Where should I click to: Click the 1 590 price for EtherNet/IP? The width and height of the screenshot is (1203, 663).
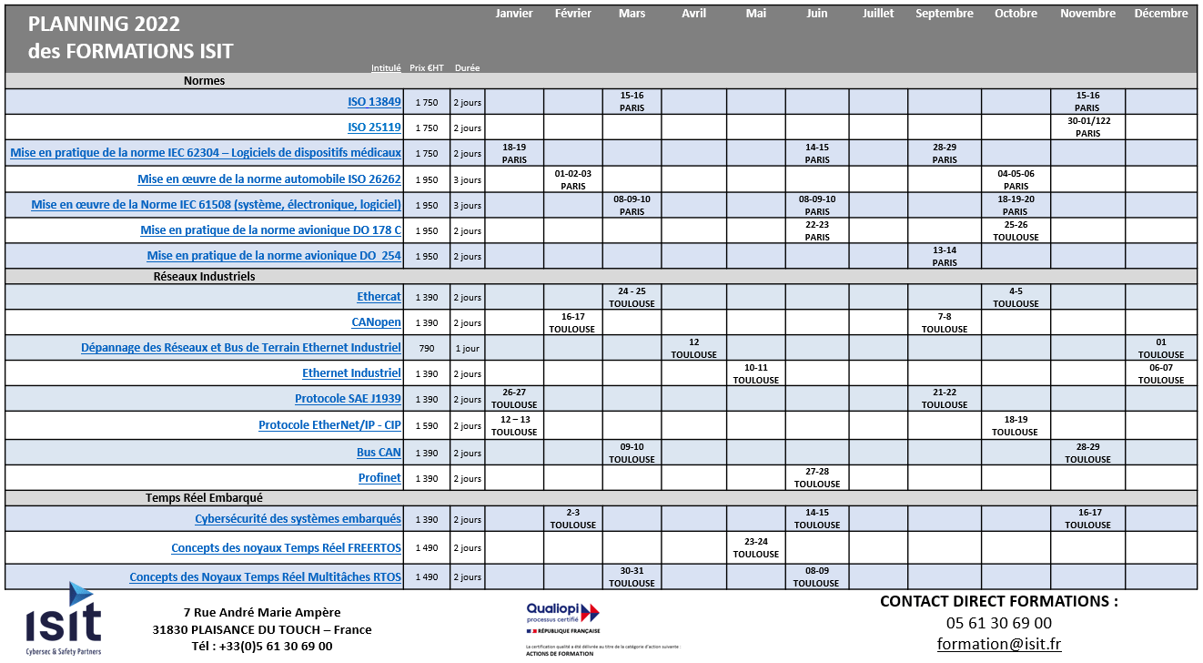pos(427,425)
